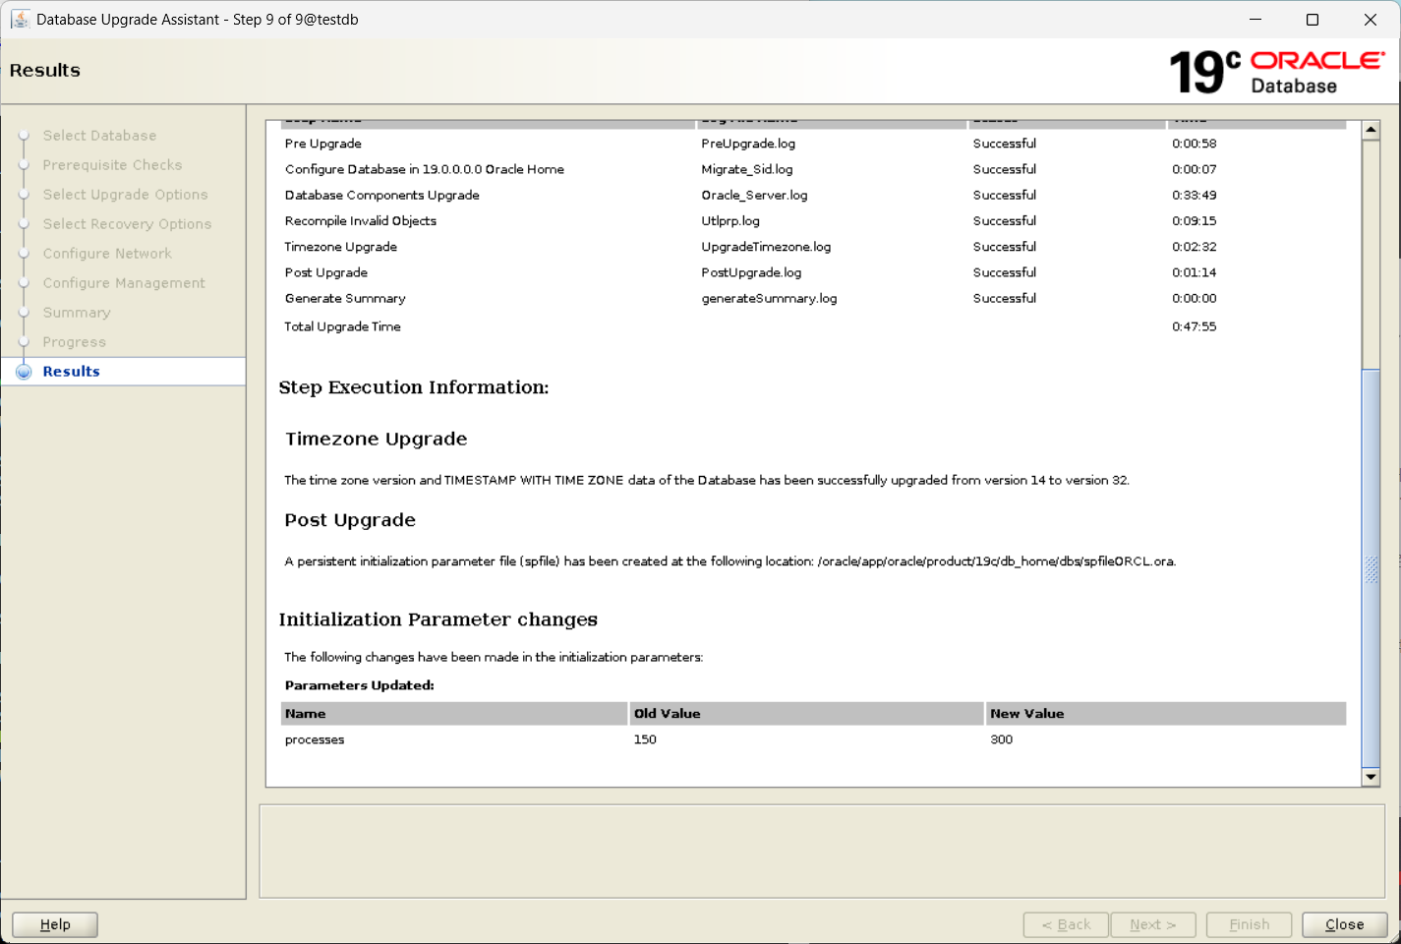Screen dimensions: 1401x944
Task: Click the disabled Finish button
Action: 1249,924
